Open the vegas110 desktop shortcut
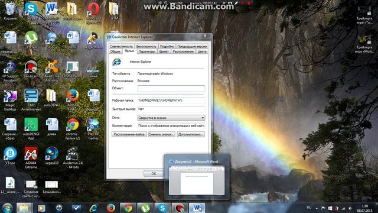The image size is (378, 213). (x=52, y=156)
